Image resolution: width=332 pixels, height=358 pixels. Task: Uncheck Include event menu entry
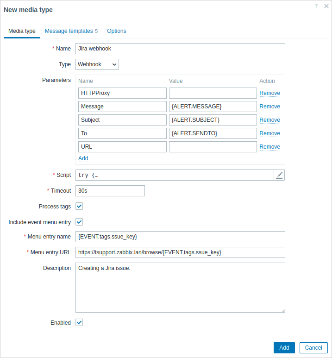pos(79,222)
